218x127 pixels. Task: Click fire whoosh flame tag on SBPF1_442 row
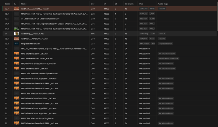tap(166, 124)
